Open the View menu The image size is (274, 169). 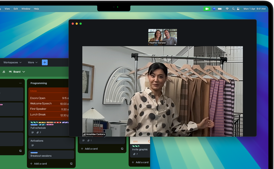pyautogui.click(x=7, y=9)
